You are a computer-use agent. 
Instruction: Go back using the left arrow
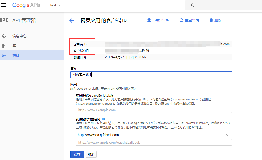72,20
